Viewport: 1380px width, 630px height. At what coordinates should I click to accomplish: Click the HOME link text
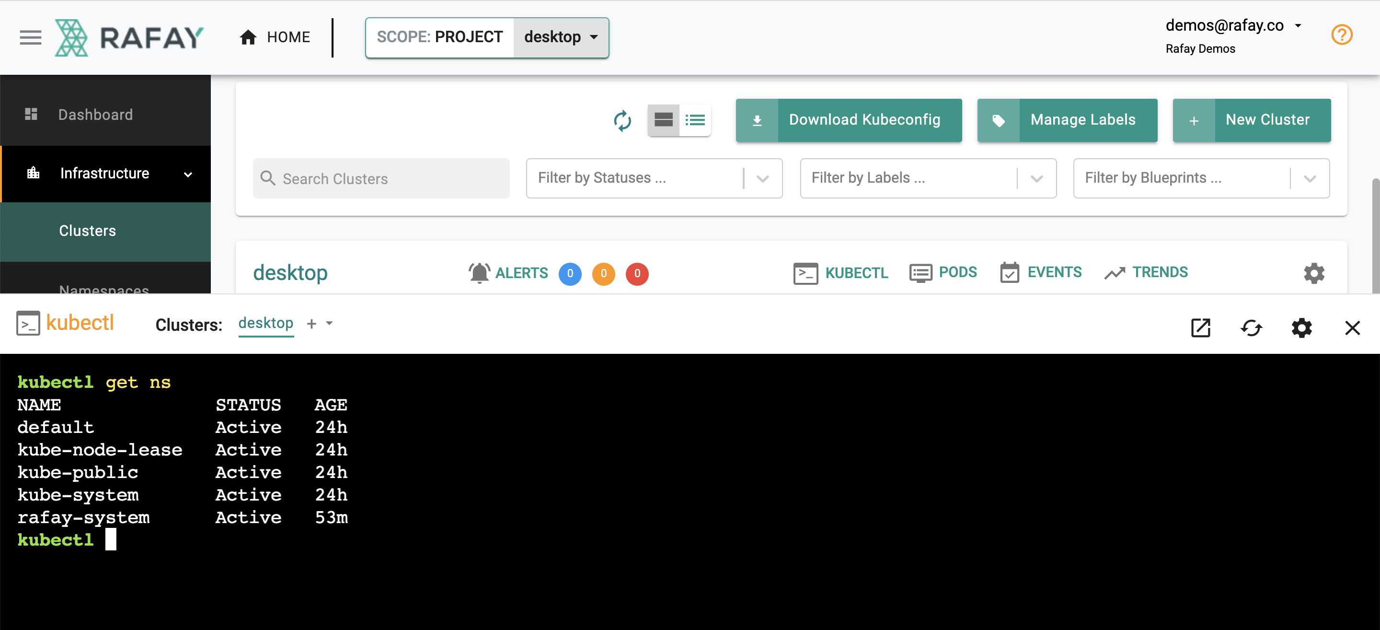click(x=288, y=37)
